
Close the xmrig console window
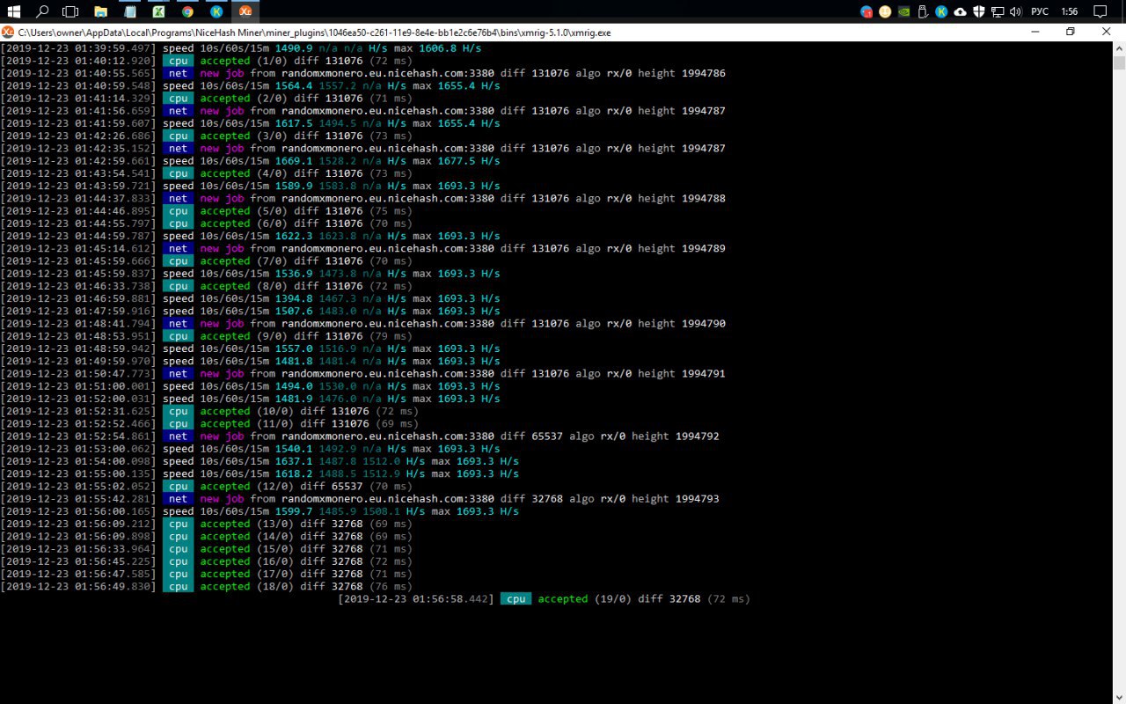[1106, 32]
